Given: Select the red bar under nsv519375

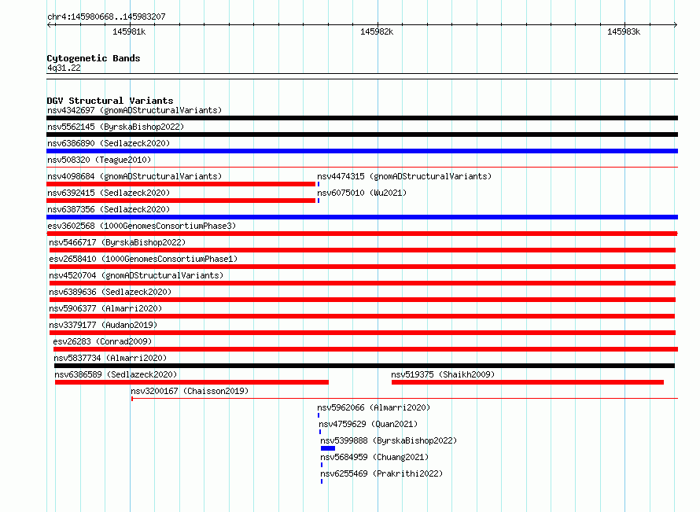Looking at the screenshot, I should [x=528, y=382].
